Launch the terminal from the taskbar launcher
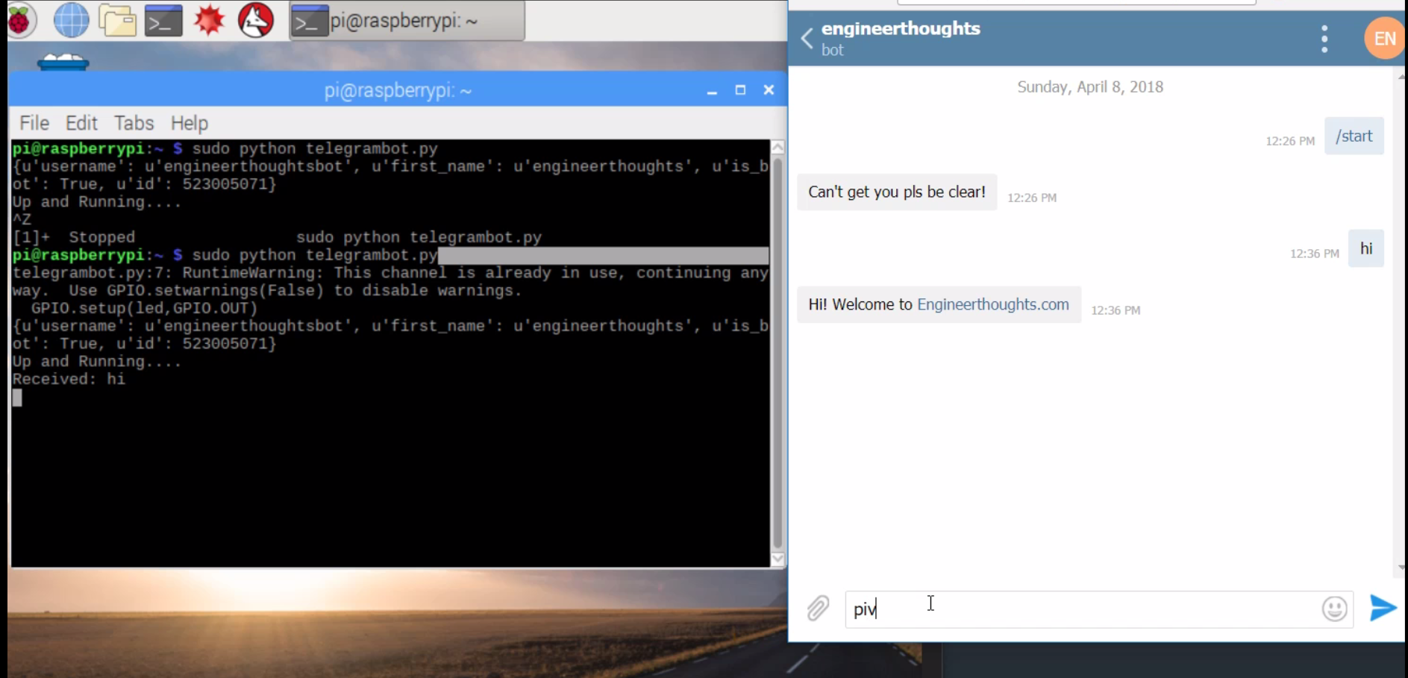Screen dimensions: 1408x678 (163, 20)
